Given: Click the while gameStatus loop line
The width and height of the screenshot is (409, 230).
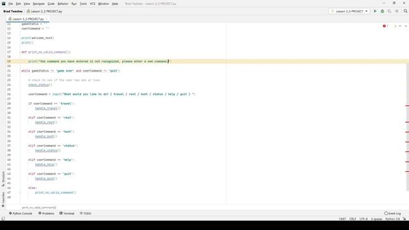Looking at the screenshot, I should [x=71, y=71].
